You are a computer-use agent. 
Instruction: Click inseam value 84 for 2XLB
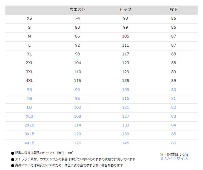coord(174,125)
